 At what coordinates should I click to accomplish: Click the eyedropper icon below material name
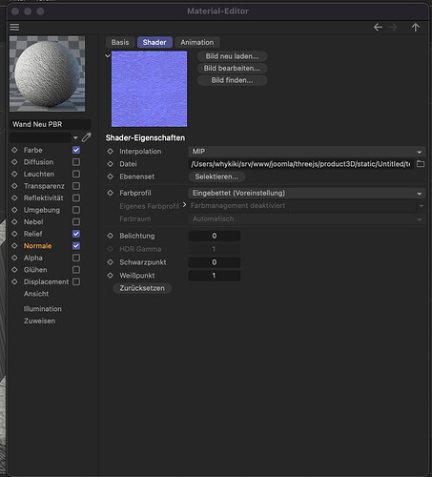point(87,137)
